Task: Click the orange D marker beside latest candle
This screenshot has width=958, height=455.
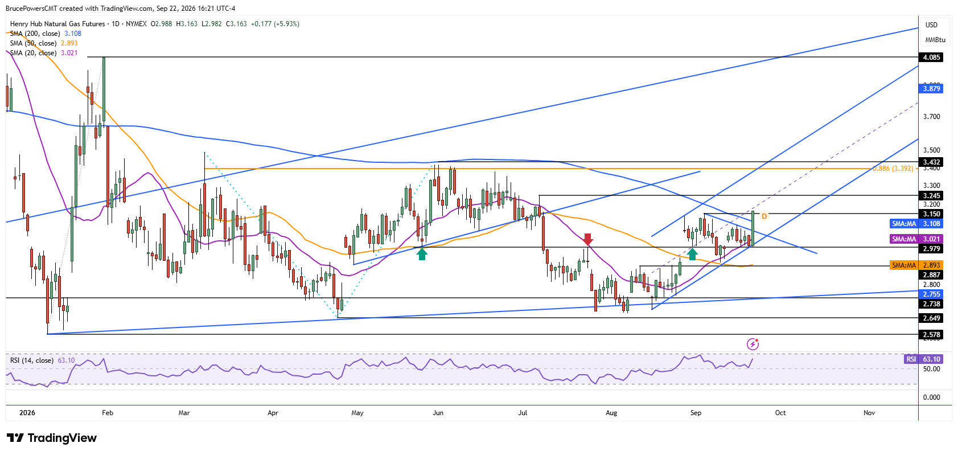Action: pos(764,216)
